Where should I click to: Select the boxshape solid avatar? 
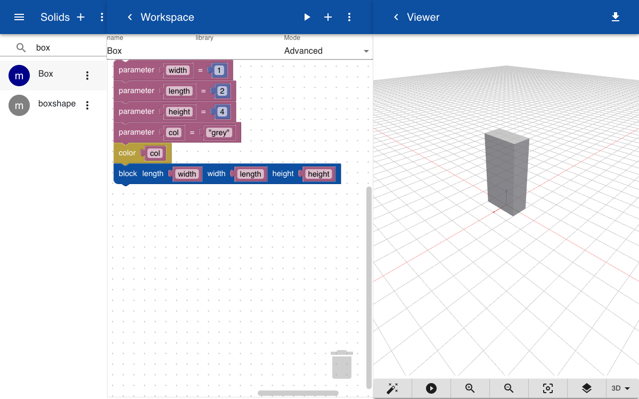pos(19,105)
